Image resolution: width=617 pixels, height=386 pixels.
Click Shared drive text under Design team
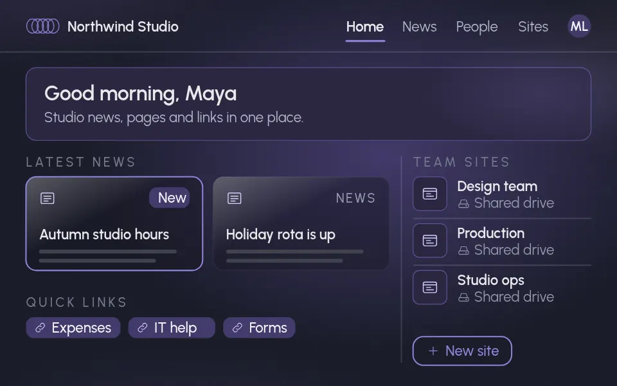click(x=514, y=203)
